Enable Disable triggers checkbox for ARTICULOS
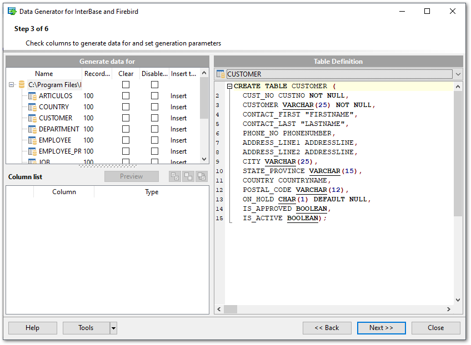The height and width of the screenshot is (345, 471). pos(155,96)
